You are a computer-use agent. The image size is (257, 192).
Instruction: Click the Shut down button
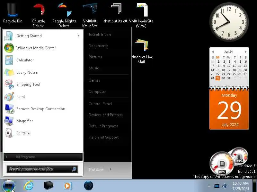(x=96, y=169)
